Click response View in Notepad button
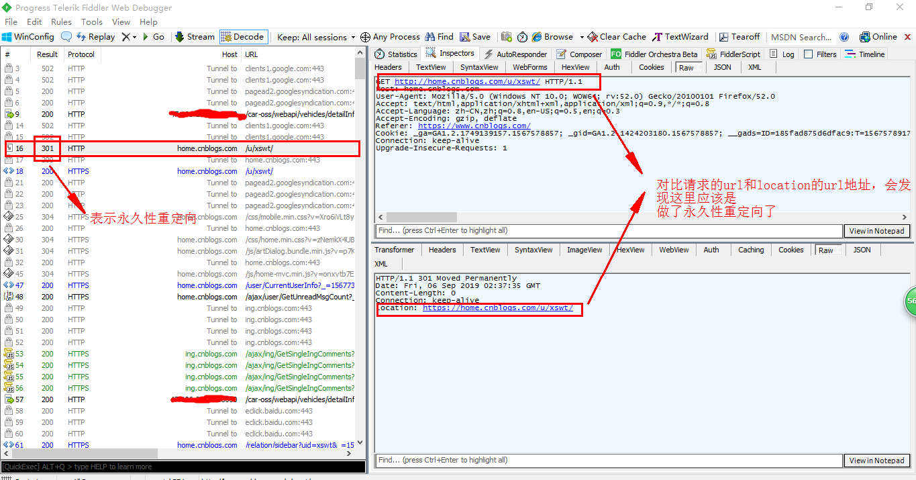The height and width of the screenshot is (480, 916). [x=876, y=461]
